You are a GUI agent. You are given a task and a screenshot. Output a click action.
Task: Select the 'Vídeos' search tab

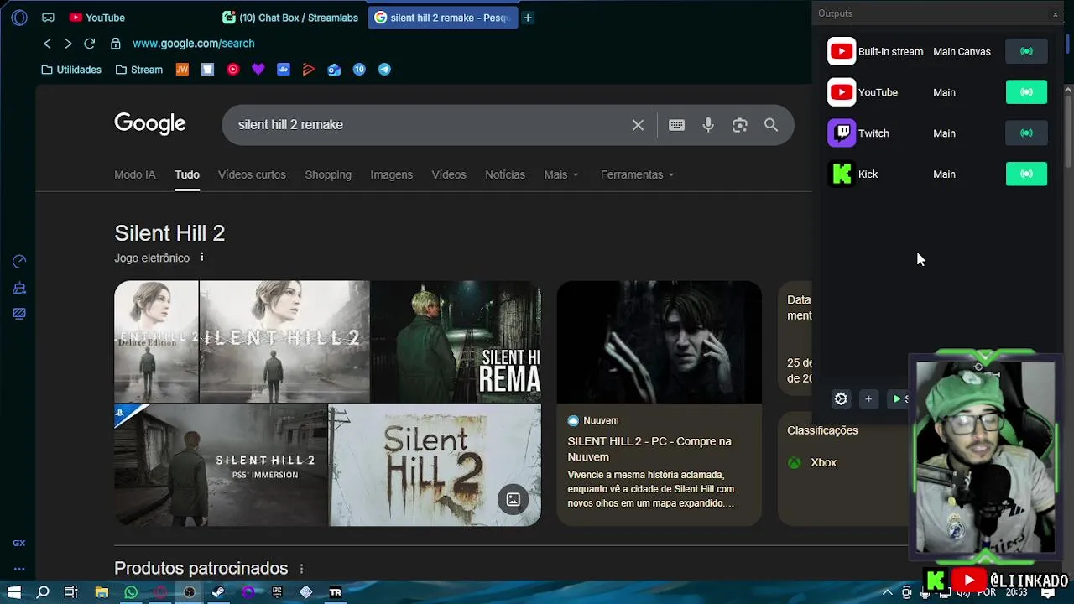click(x=449, y=174)
